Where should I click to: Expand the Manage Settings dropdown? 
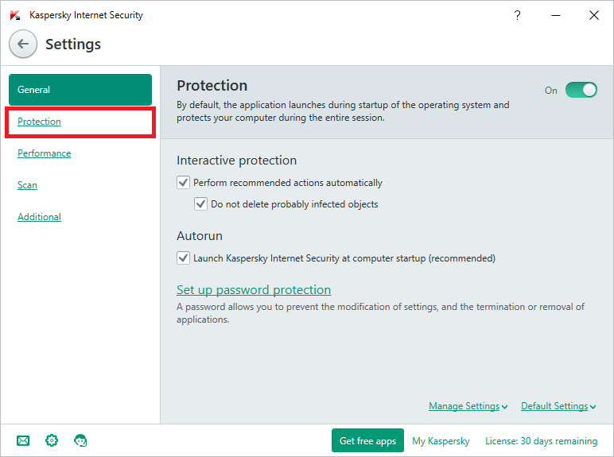(468, 406)
